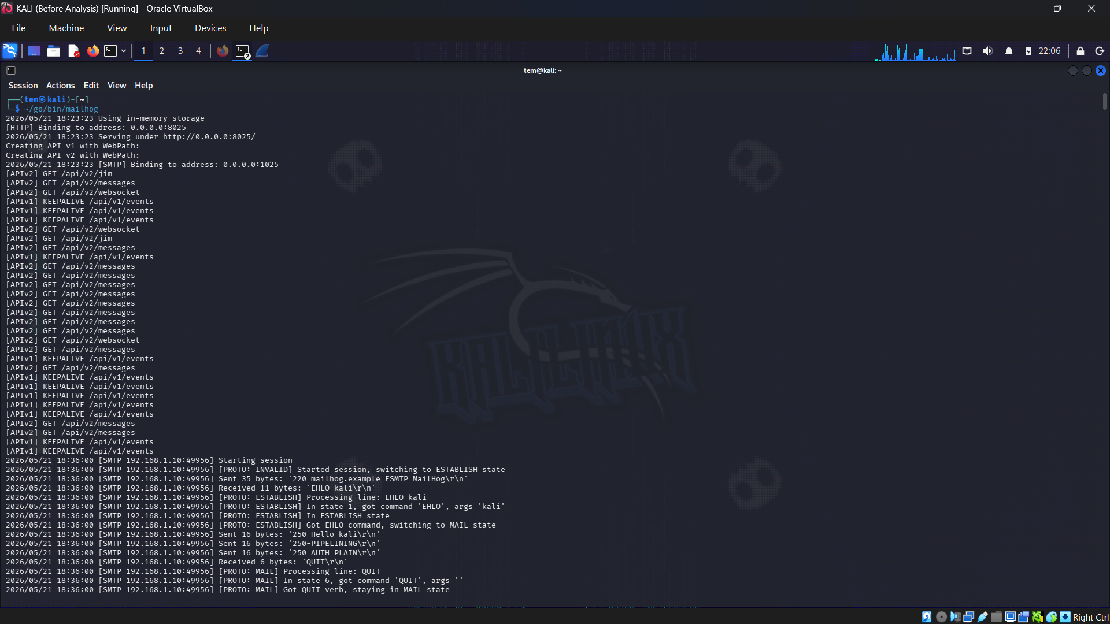1110x624 pixels.
Task: Open VirtualBox Machine menu
Action: coord(66,28)
